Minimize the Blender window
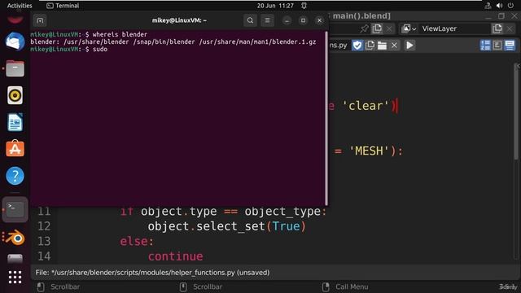The width and height of the screenshot is (521, 293). (488, 16)
